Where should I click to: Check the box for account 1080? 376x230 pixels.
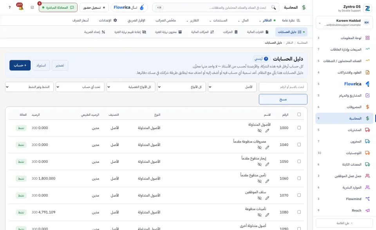click(299, 212)
